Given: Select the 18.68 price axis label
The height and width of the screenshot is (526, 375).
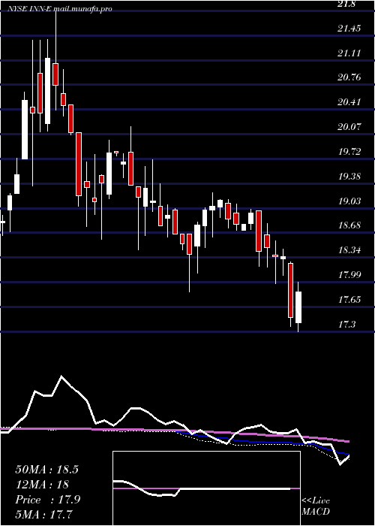Looking at the screenshot, I should pyautogui.click(x=349, y=225).
